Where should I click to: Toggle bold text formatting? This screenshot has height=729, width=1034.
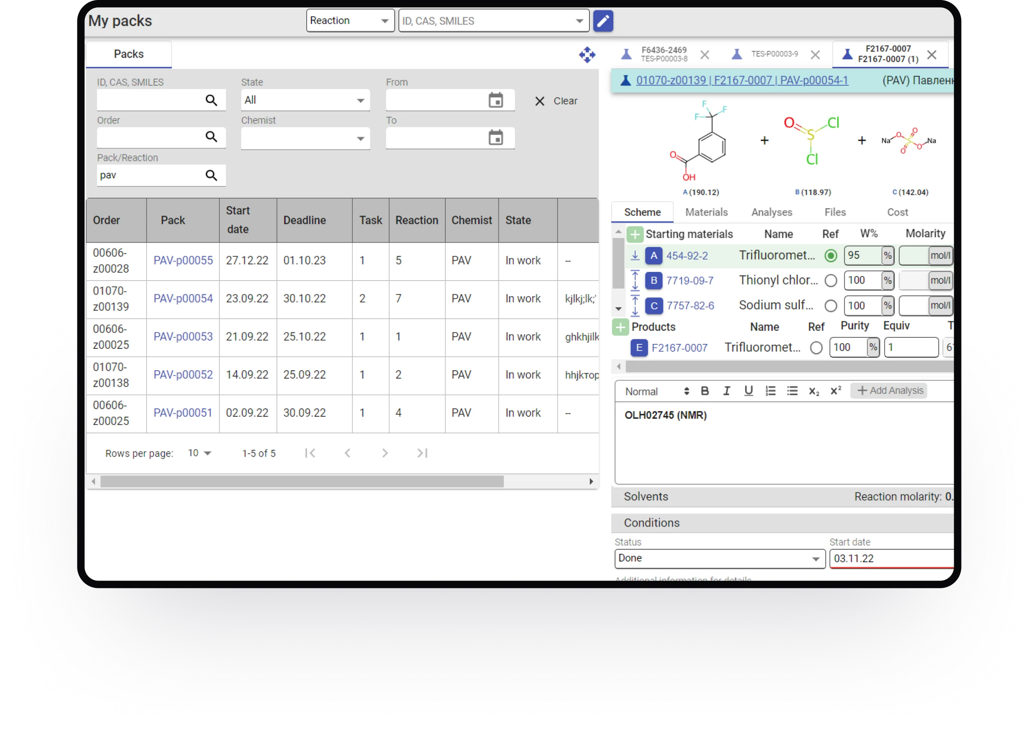tap(705, 390)
